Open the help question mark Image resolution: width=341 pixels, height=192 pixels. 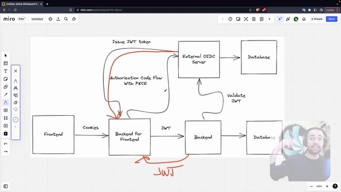(335, 186)
